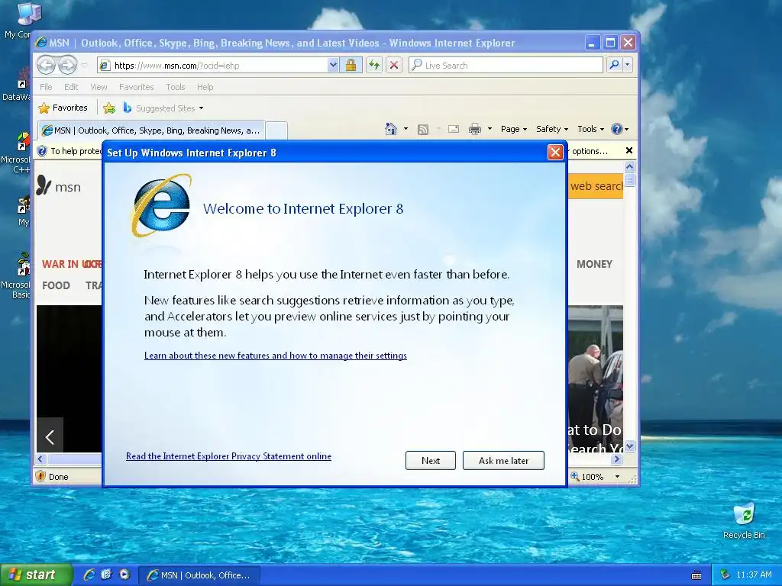Viewport: 782px width, 586px height.
Task: Open the Favorites menu
Action: pyautogui.click(x=136, y=87)
